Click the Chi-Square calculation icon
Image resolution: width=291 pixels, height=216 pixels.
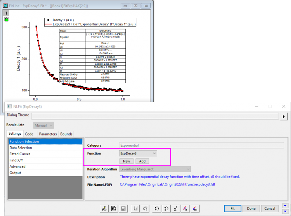[x=176, y=209]
